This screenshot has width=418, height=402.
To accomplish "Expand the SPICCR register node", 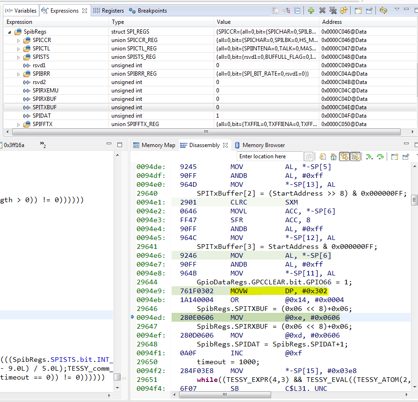I will (x=19, y=40).
